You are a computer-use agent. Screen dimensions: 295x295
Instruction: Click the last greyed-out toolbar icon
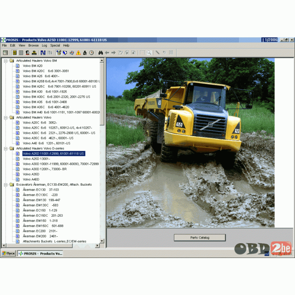click(171, 53)
